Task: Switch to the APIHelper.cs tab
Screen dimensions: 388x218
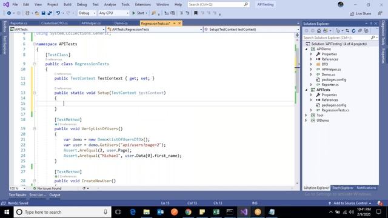Action: pos(91,23)
